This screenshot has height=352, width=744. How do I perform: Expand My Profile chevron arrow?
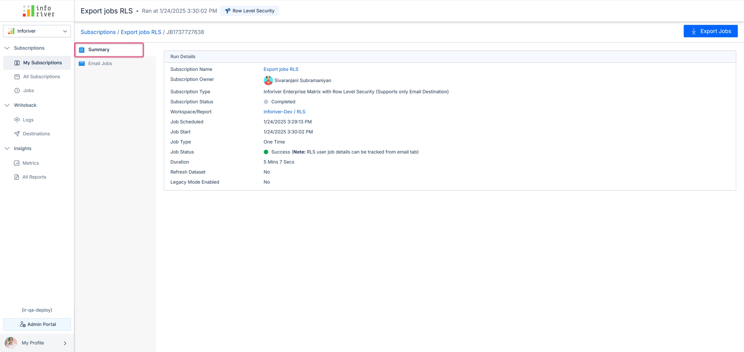click(65, 343)
